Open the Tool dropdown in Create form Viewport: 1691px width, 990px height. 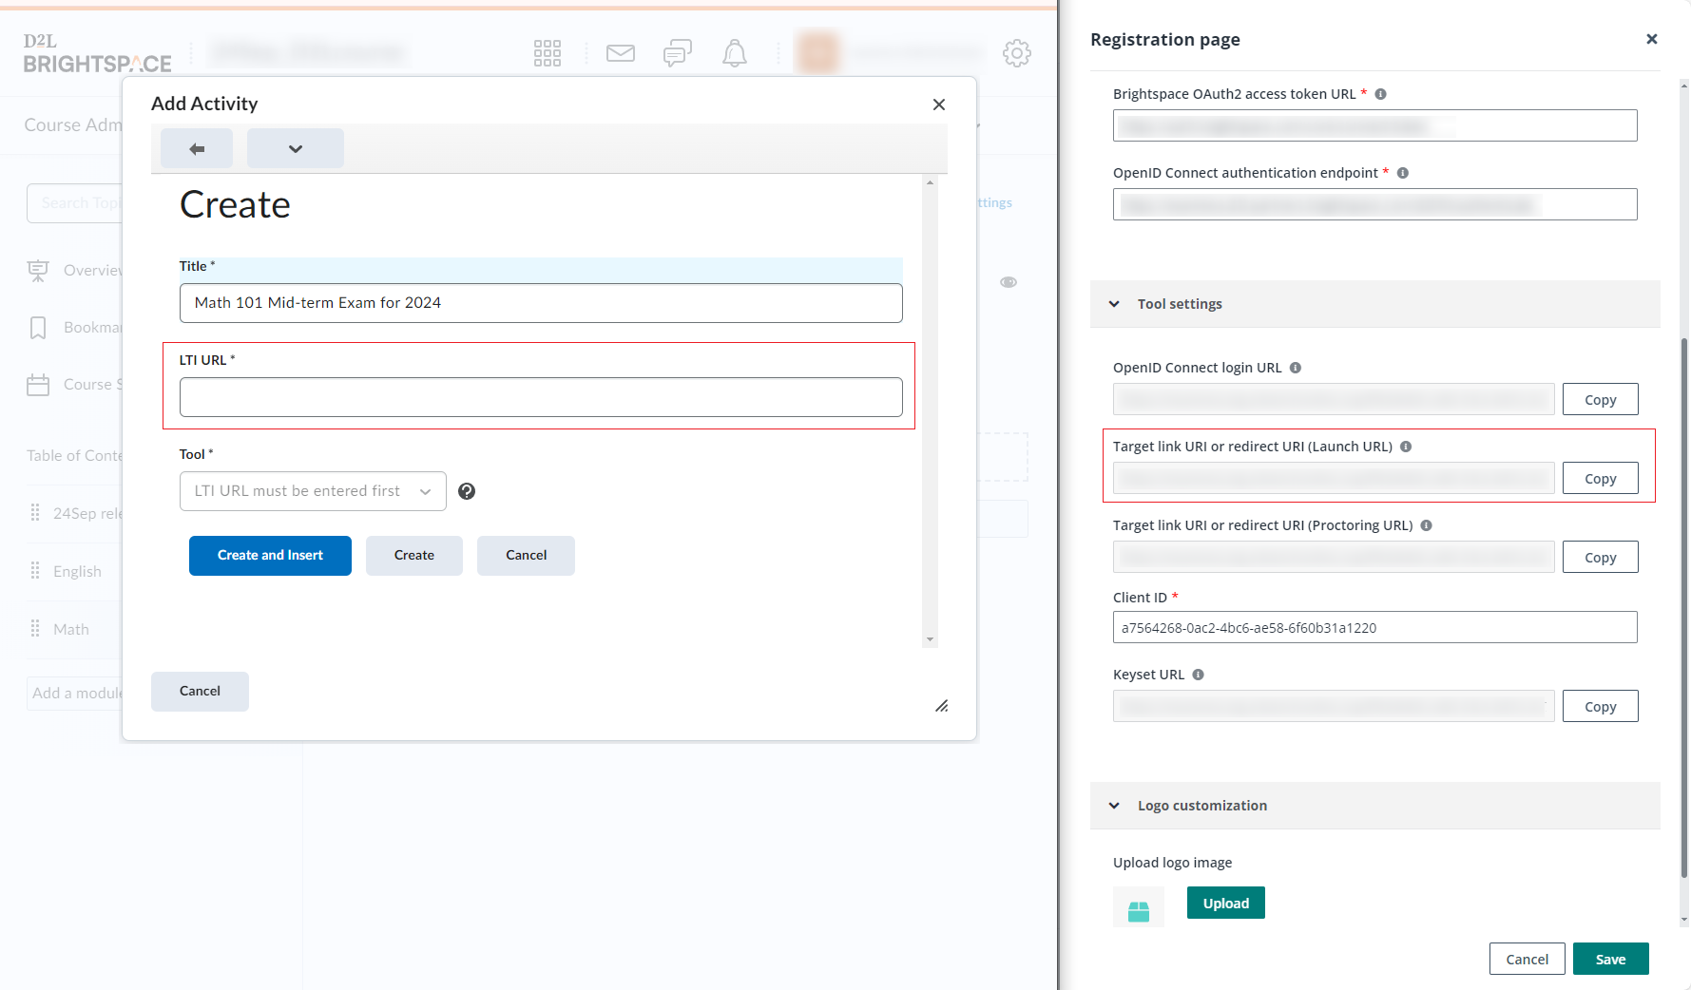313,491
